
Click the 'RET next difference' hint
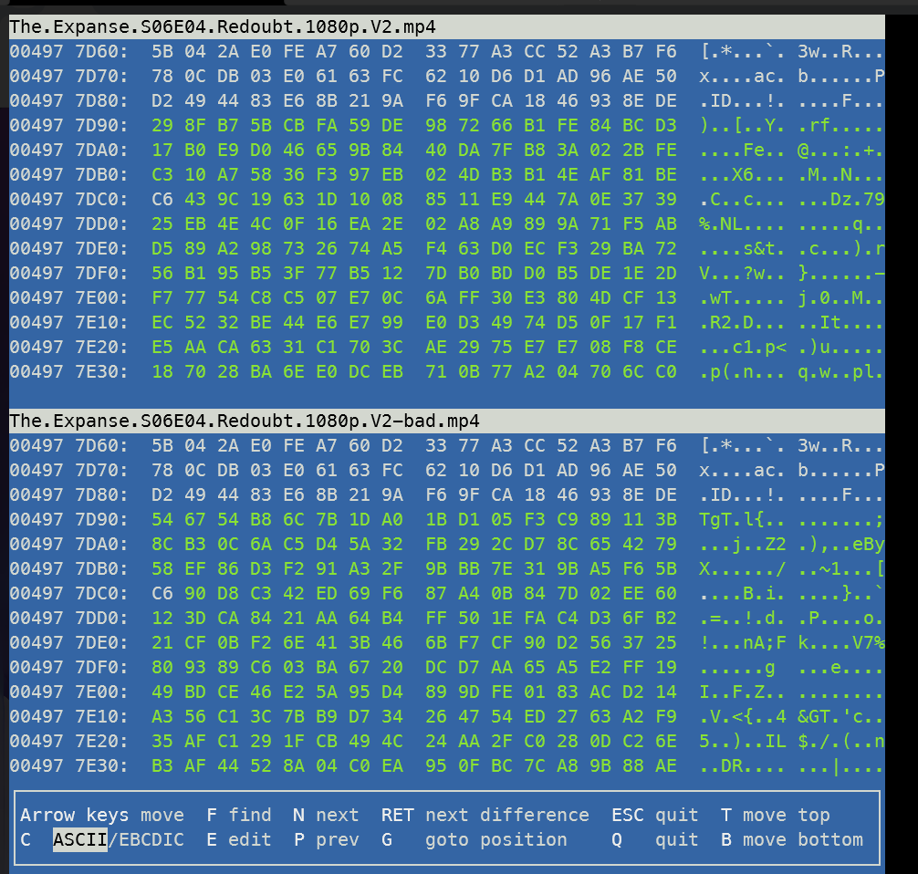(x=485, y=815)
